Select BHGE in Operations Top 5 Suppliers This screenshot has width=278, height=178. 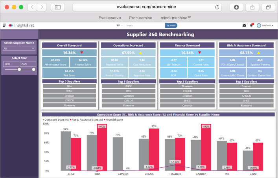coord(128,86)
